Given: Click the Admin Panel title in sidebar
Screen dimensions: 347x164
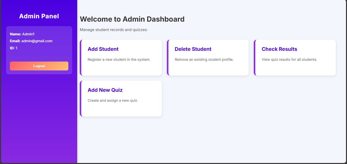Looking at the screenshot, I should (39, 16).
